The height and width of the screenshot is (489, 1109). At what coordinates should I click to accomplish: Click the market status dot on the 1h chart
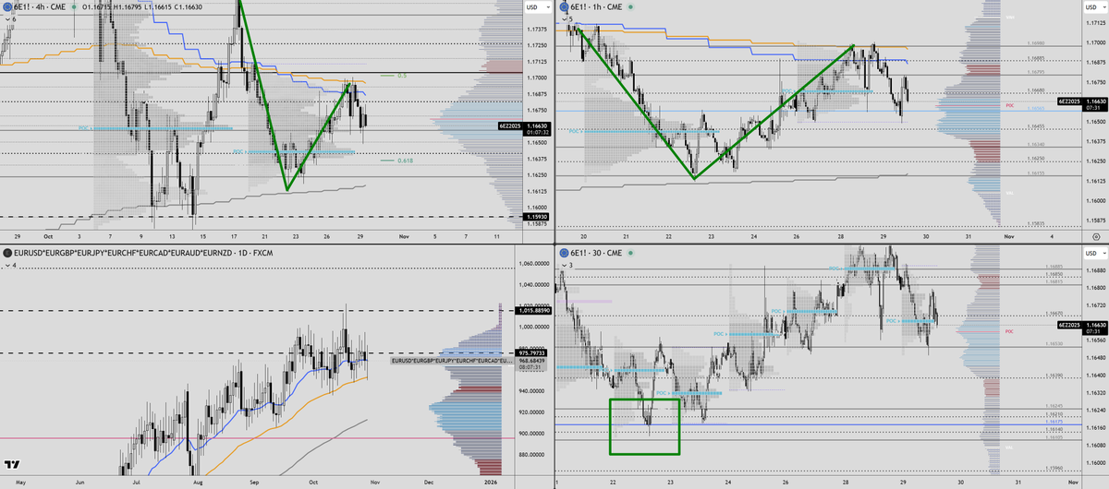click(x=630, y=7)
